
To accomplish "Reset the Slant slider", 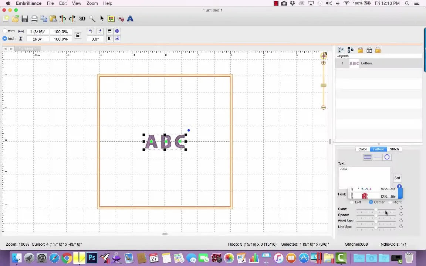I will pos(401,208).
